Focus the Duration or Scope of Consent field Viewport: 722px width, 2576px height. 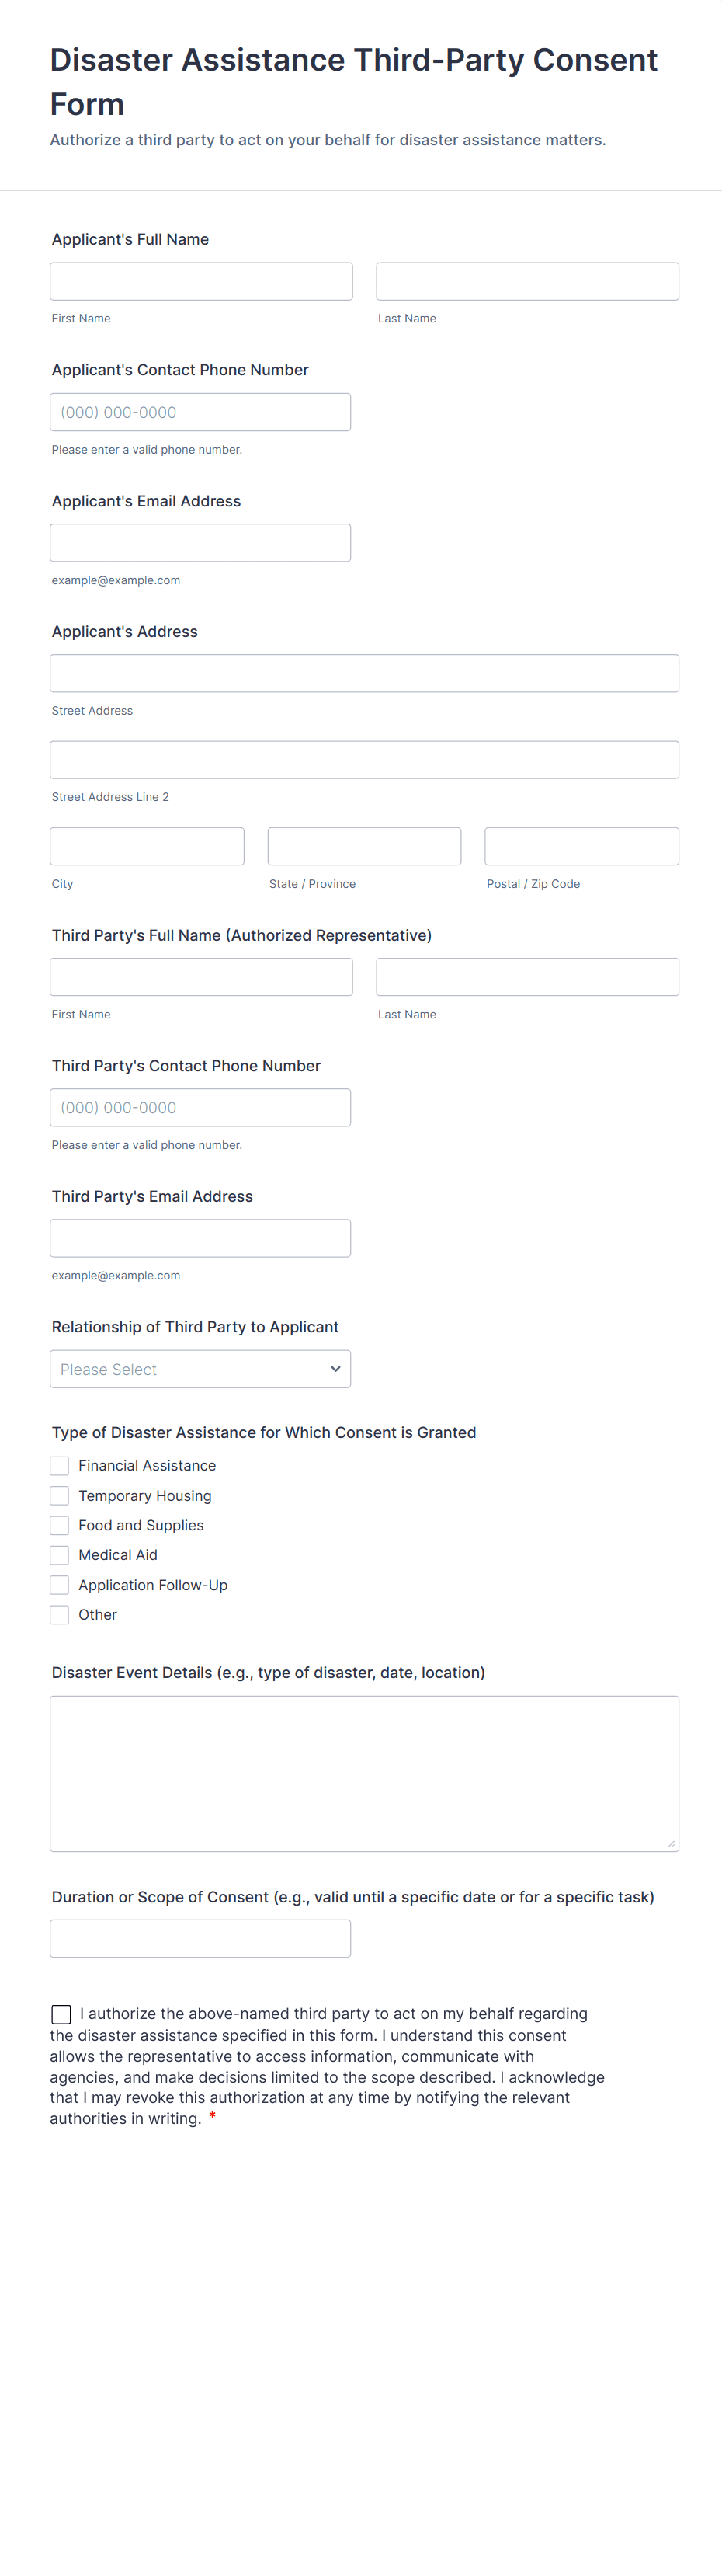200,1939
